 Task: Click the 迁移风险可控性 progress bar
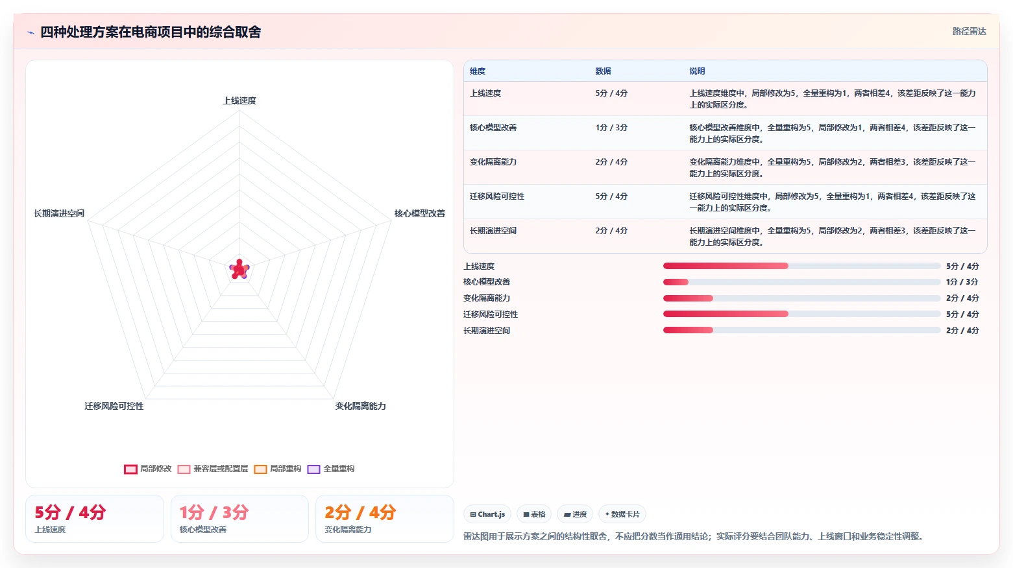(801, 314)
